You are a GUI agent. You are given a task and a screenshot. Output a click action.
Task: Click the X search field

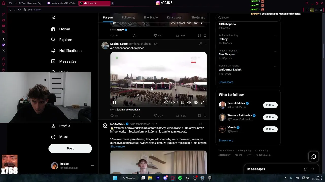point(248,17)
